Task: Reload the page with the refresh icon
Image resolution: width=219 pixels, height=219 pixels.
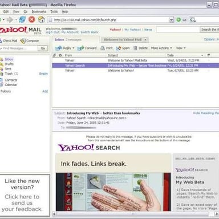Action: tap(22, 19)
